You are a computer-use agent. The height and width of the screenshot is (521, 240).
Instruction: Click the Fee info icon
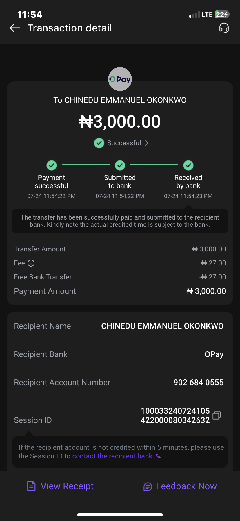[x=31, y=263]
